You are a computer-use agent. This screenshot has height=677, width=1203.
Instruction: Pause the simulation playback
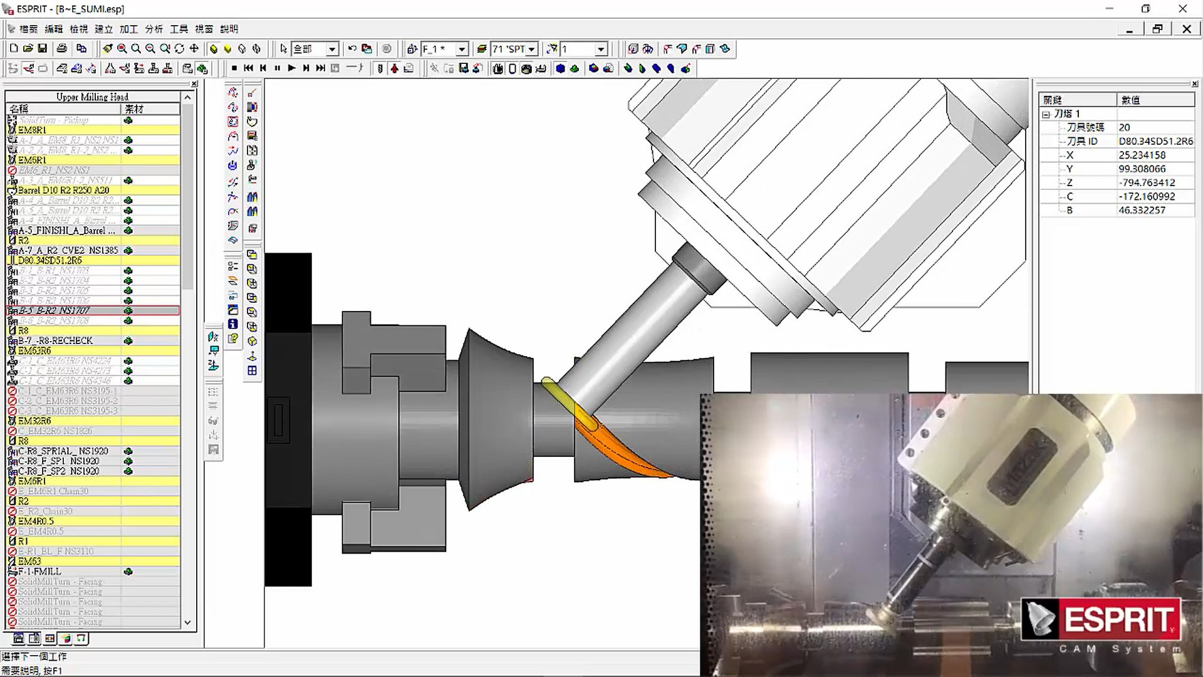click(277, 68)
